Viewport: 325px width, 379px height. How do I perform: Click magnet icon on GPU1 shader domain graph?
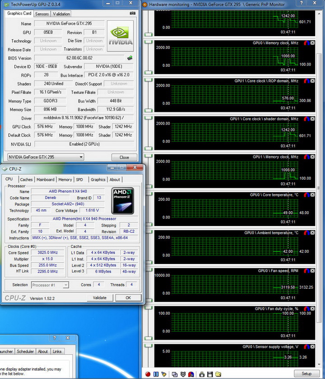(306, 119)
